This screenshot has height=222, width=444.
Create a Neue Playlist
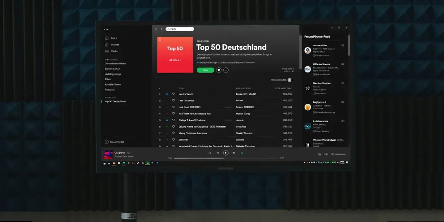[114, 142]
